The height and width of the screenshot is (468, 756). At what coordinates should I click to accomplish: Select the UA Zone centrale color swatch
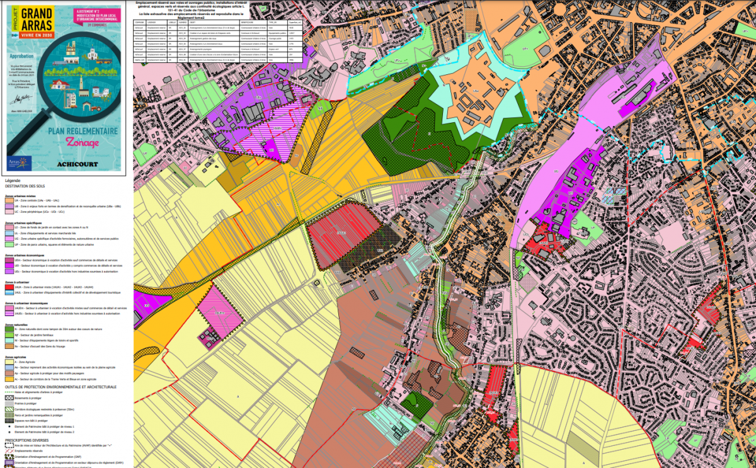[9, 200]
